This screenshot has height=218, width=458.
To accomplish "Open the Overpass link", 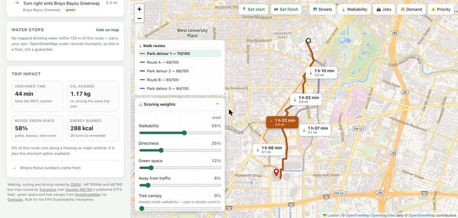I will click(x=15, y=200).
